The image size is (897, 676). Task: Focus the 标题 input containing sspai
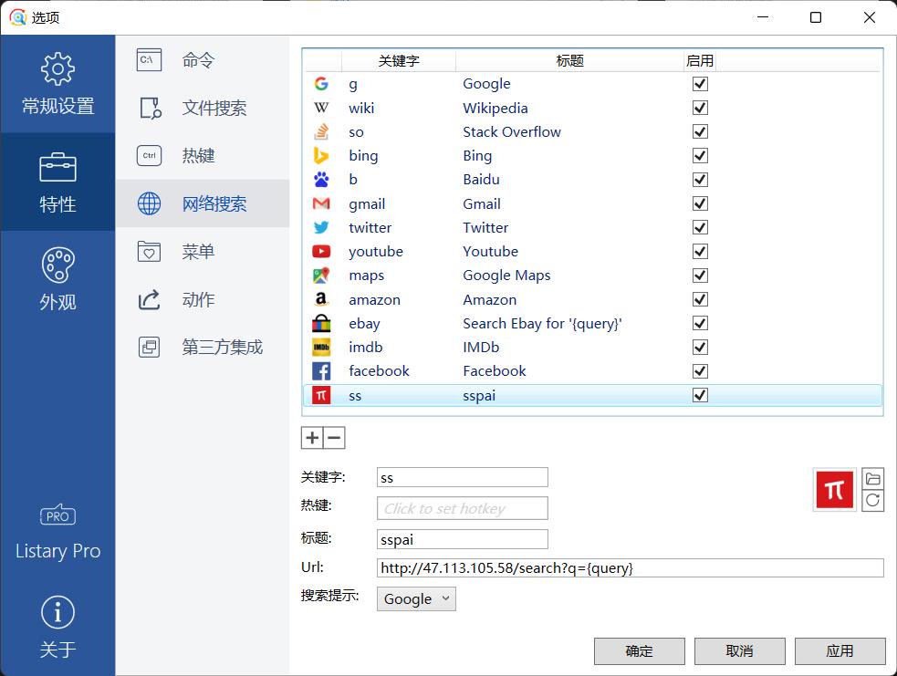pos(463,539)
